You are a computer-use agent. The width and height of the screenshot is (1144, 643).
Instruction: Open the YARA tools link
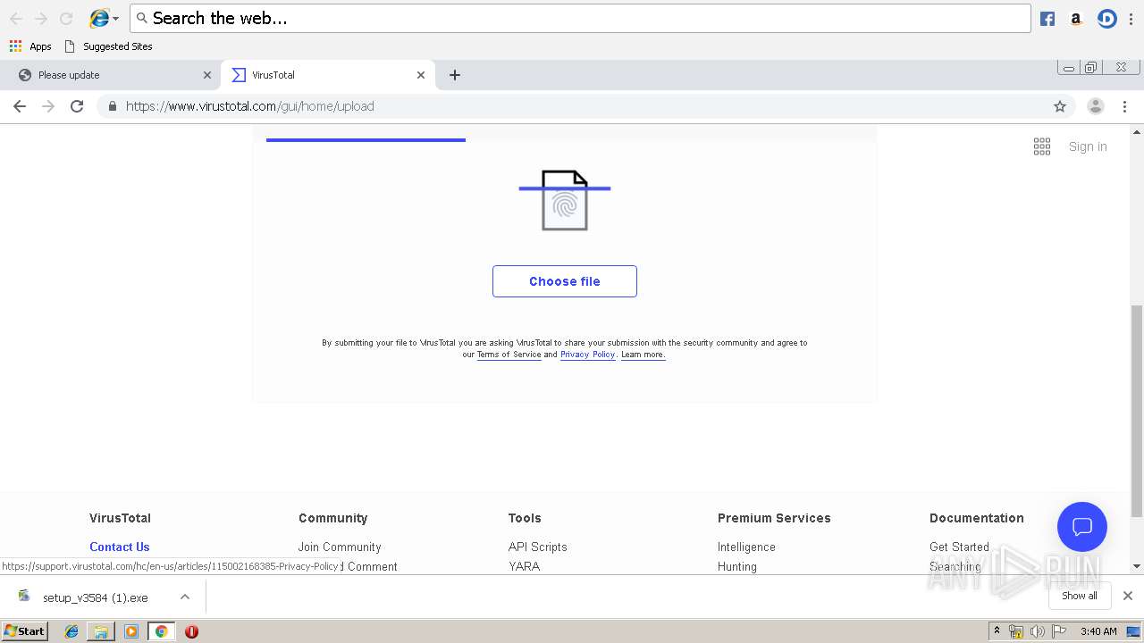525,566
